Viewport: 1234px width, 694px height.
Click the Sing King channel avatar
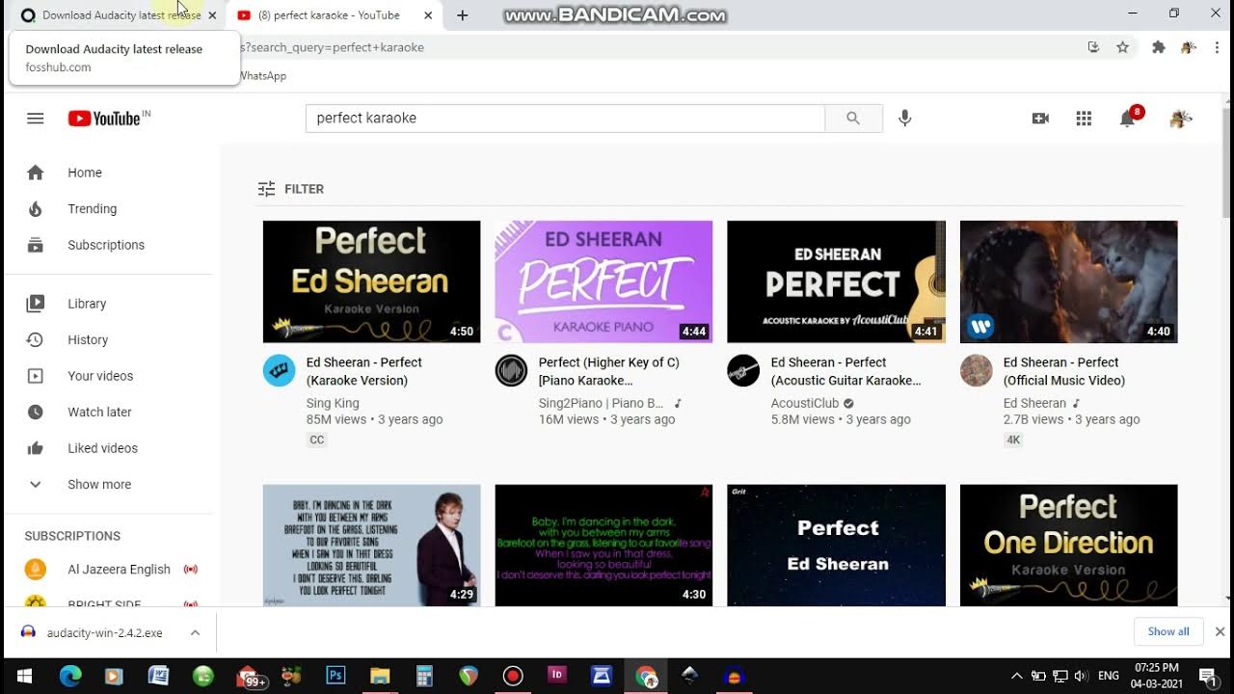tap(280, 370)
